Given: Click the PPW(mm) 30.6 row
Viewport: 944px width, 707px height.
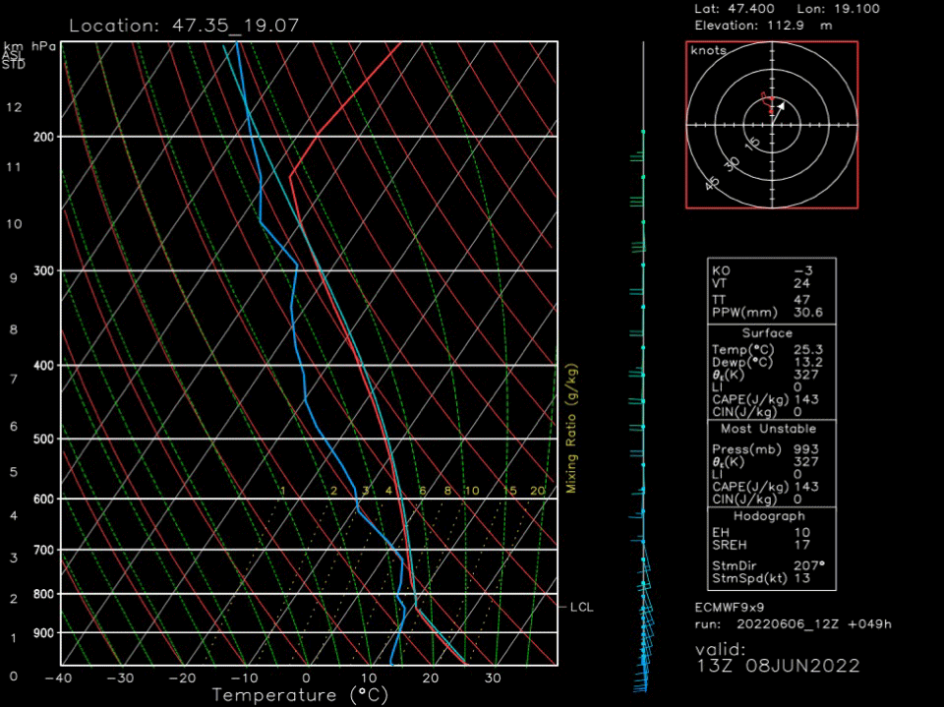Looking at the screenshot, I should pos(772,313).
